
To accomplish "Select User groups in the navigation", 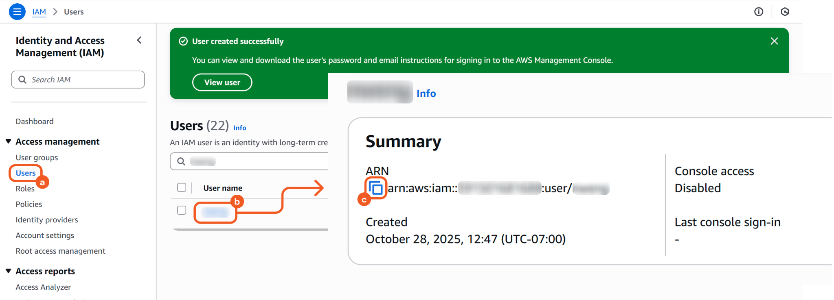I will pos(37,157).
